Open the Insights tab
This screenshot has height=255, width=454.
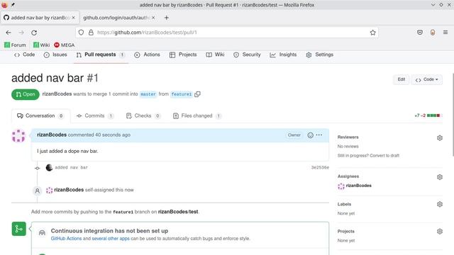pyautogui.click(x=283, y=55)
